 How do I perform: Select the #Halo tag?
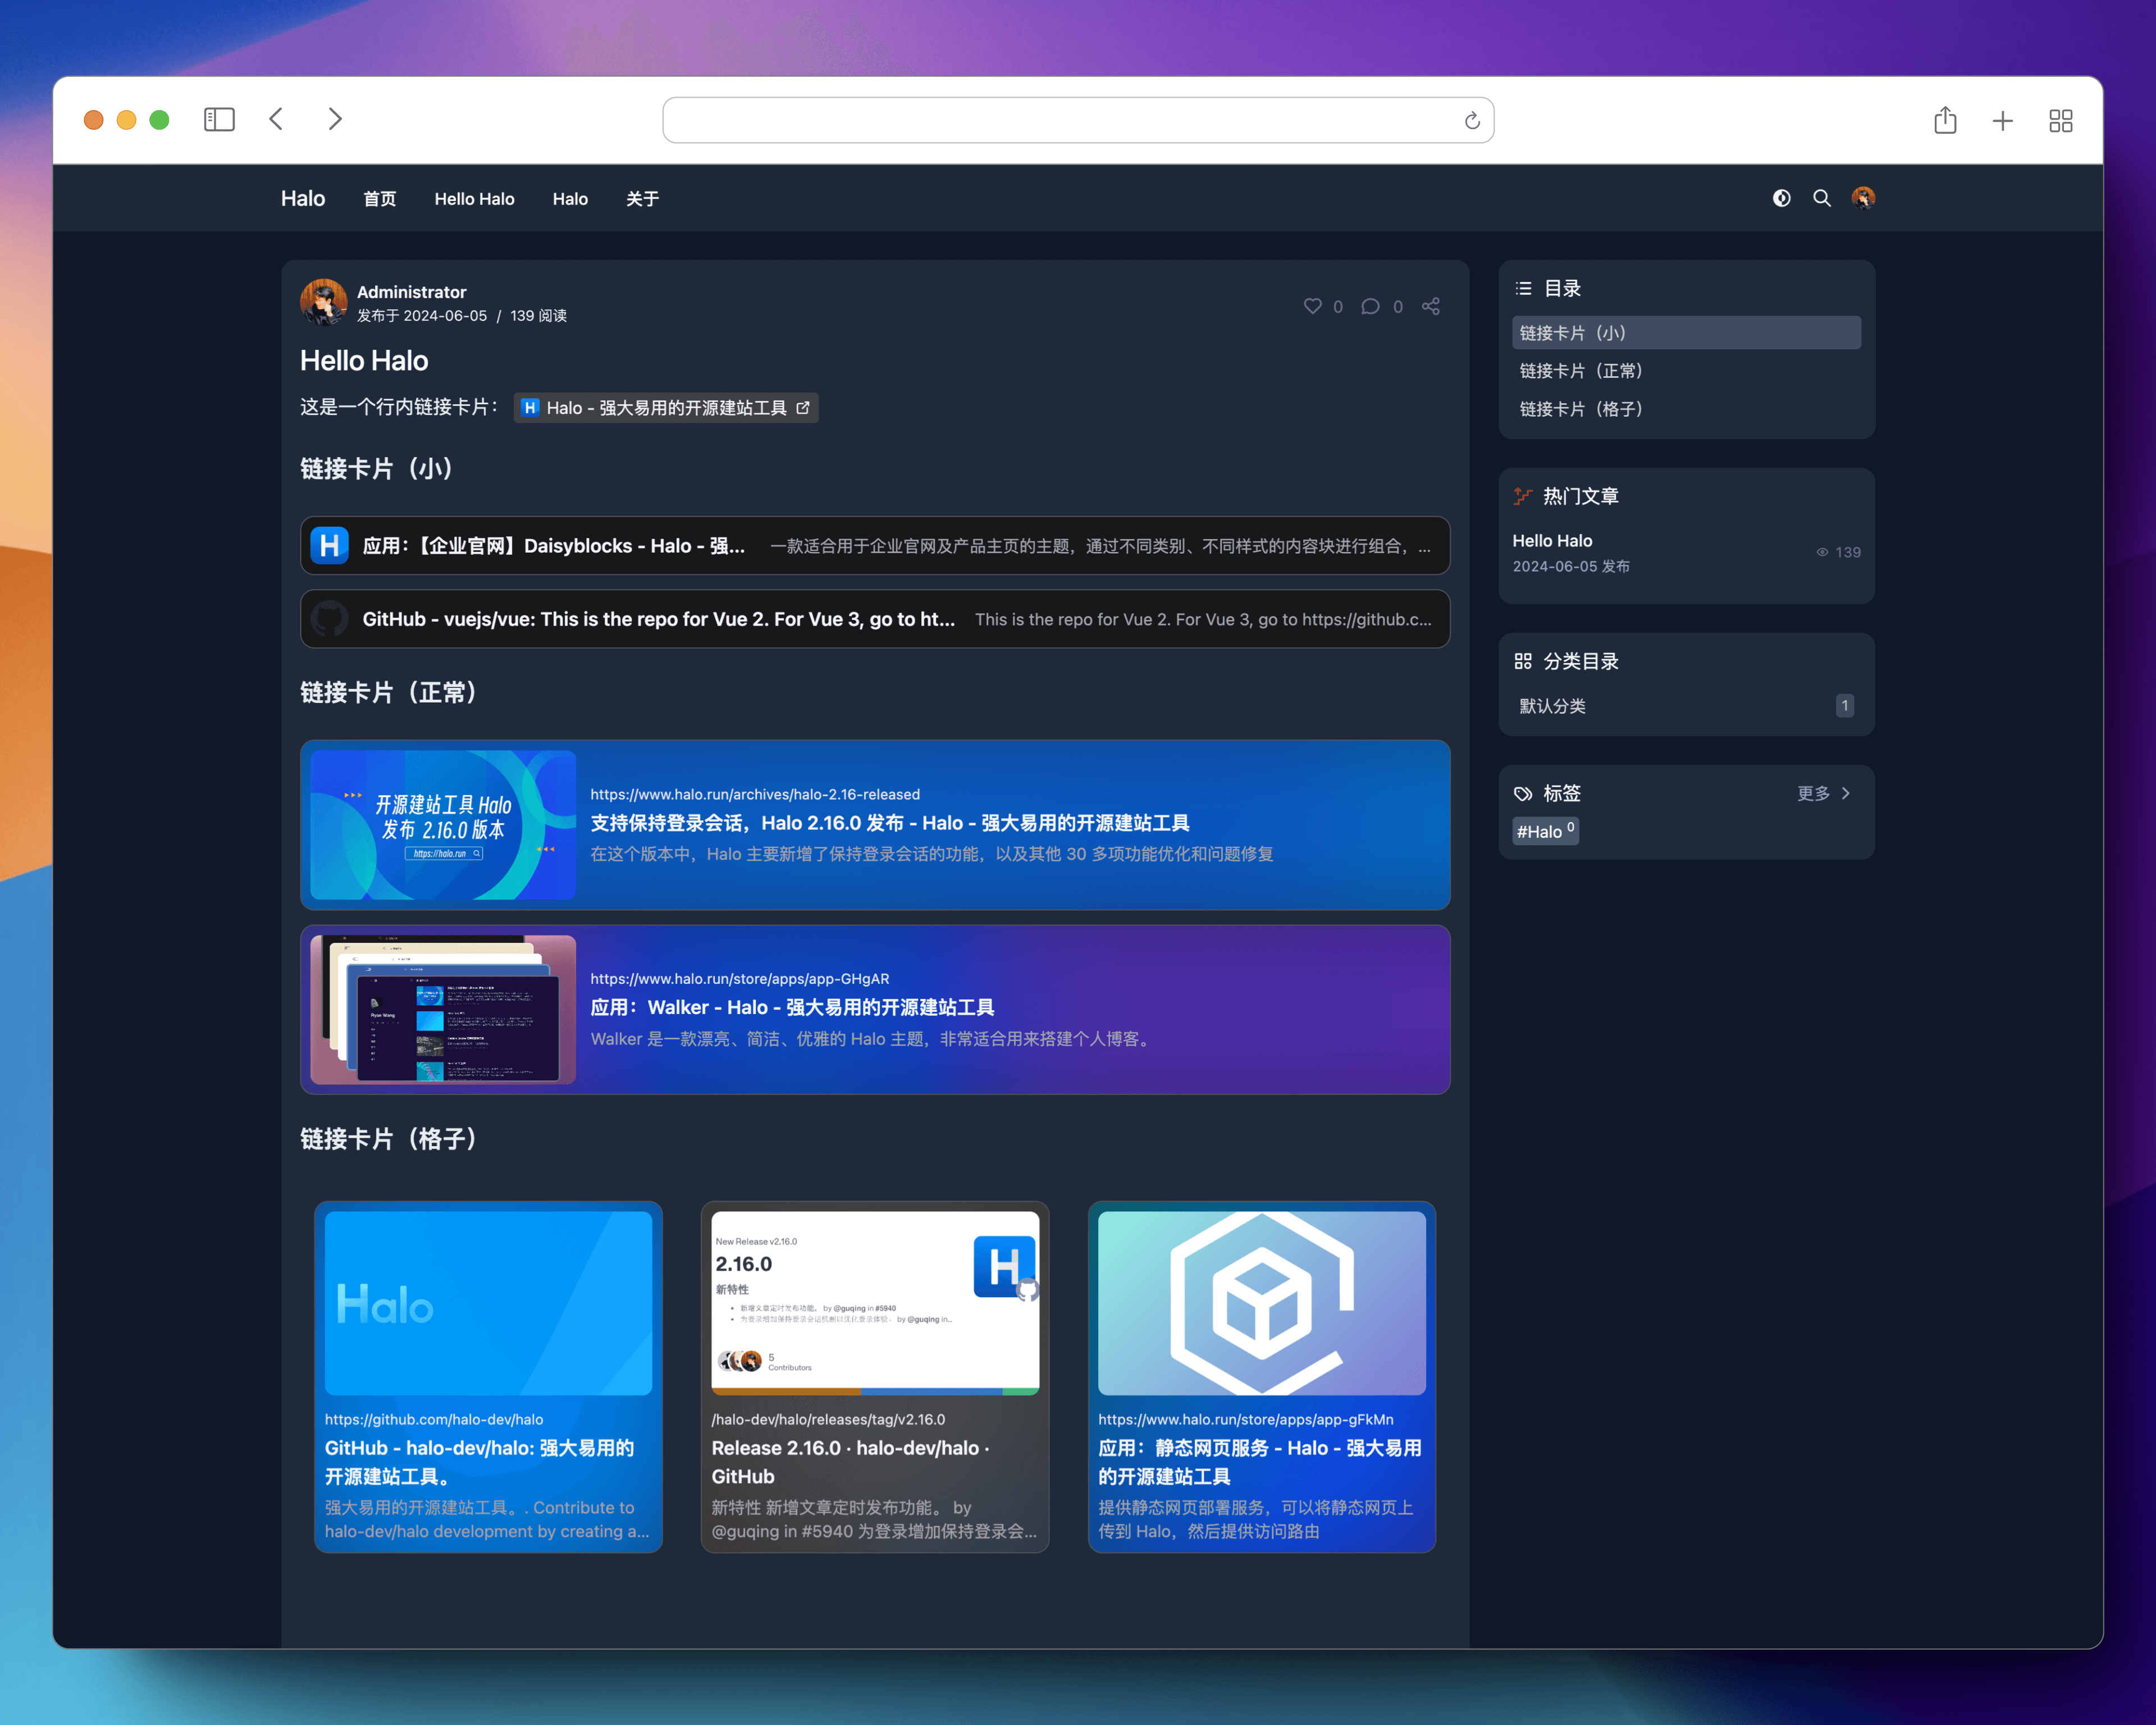pos(1545,831)
